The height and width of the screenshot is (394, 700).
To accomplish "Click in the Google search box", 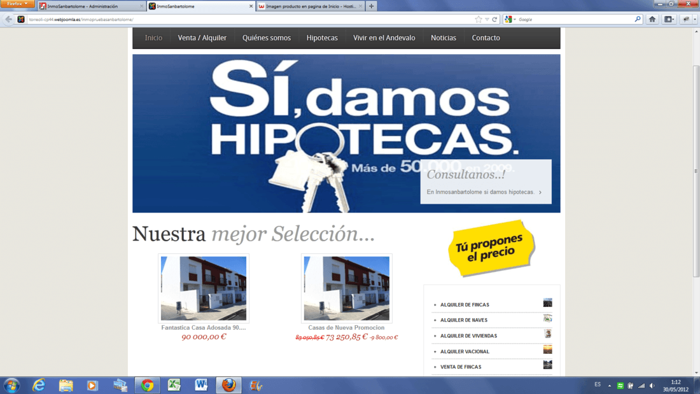I will (x=575, y=19).
